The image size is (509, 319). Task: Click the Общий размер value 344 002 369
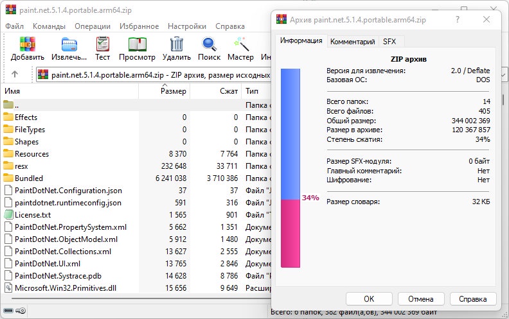point(470,121)
